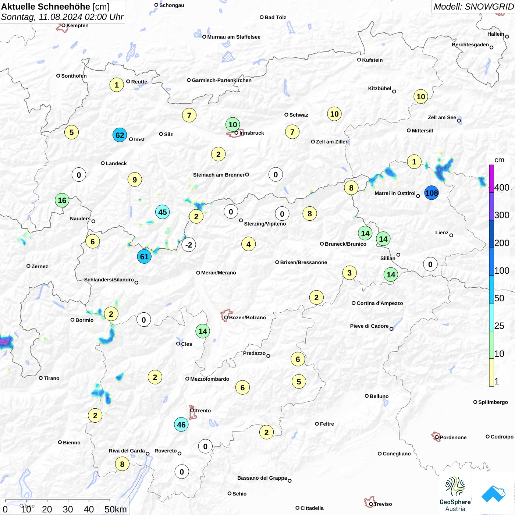Click the light green 10 cm legend color
Screen dimensions: 515x515
point(491,345)
